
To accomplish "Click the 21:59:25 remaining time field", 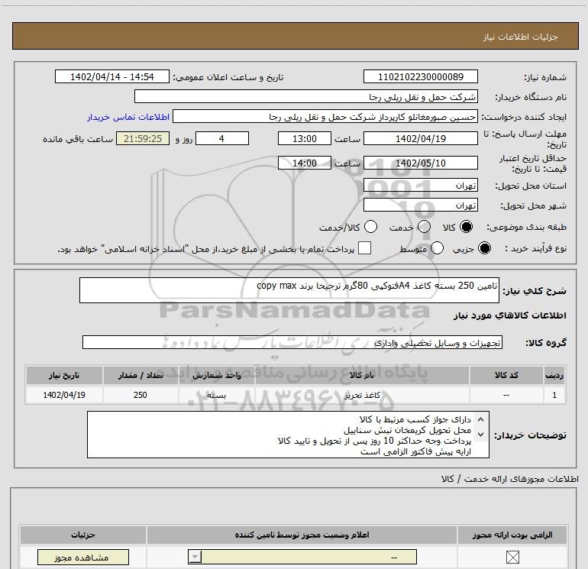I will [x=143, y=138].
